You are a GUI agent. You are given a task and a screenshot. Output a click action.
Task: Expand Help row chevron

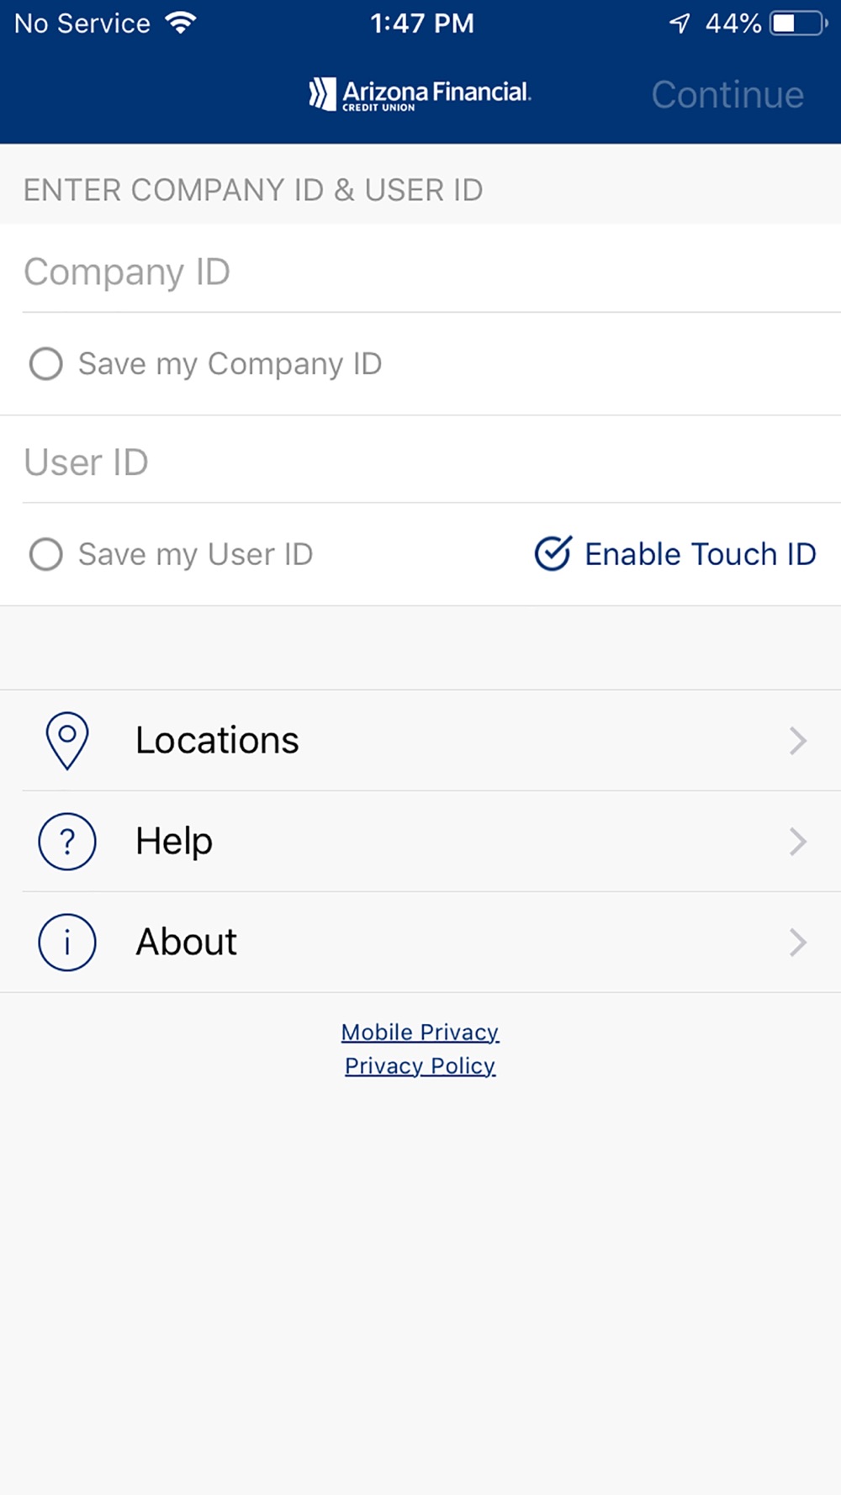(x=797, y=841)
